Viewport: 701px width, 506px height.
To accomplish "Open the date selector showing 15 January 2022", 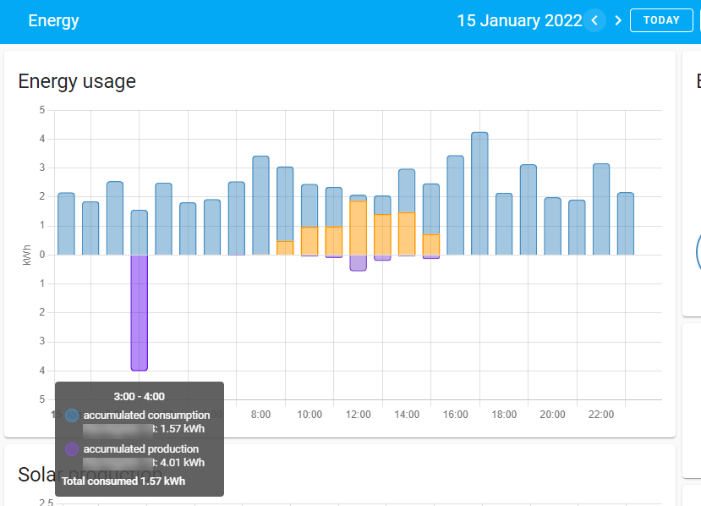I will pos(518,20).
